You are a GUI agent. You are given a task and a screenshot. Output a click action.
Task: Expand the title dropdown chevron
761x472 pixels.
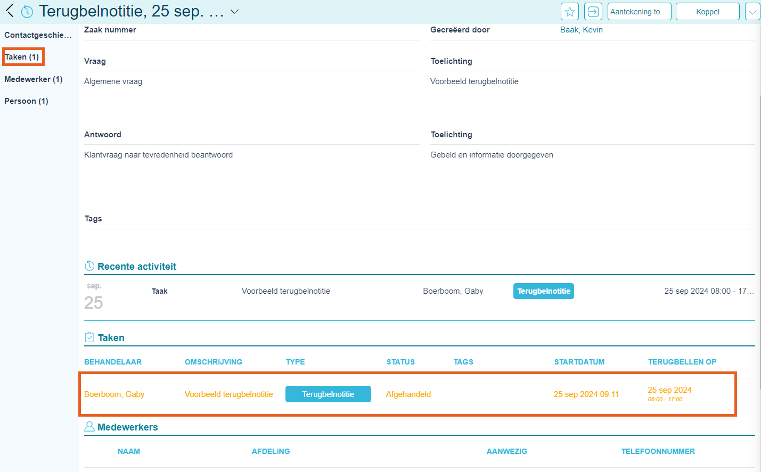234,11
